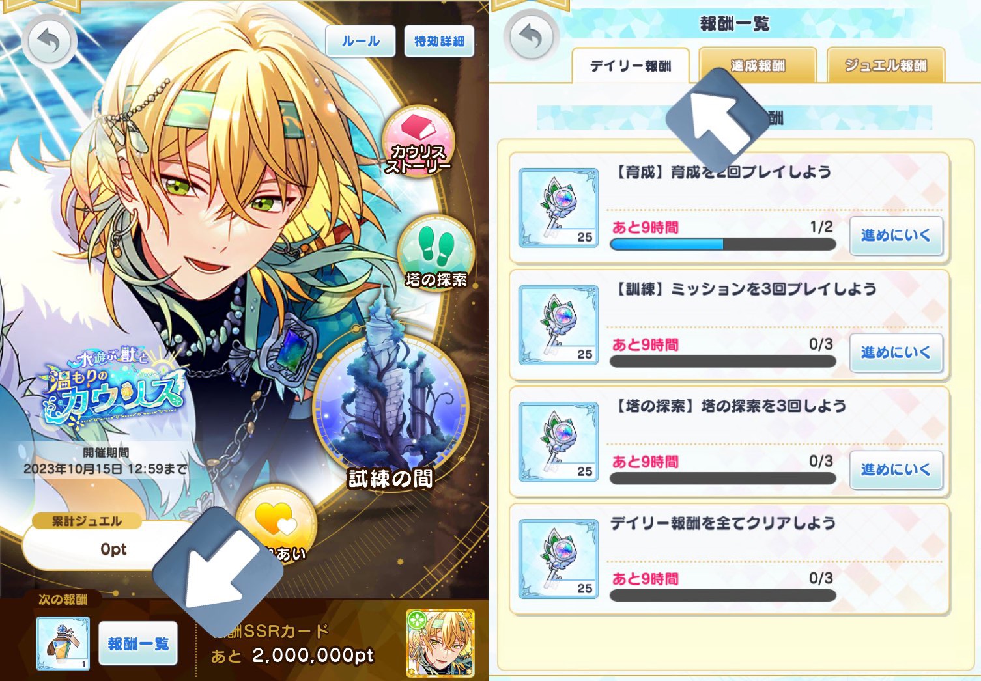This screenshot has height=681, width=981.
Task: Tap the SSR card thumbnail
Action: coord(440,643)
